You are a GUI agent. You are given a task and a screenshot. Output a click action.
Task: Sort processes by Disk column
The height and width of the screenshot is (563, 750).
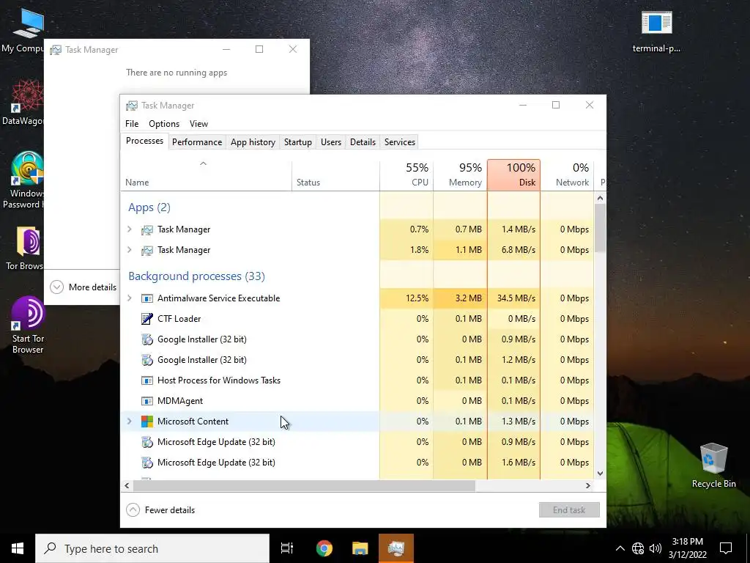[x=513, y=175]
